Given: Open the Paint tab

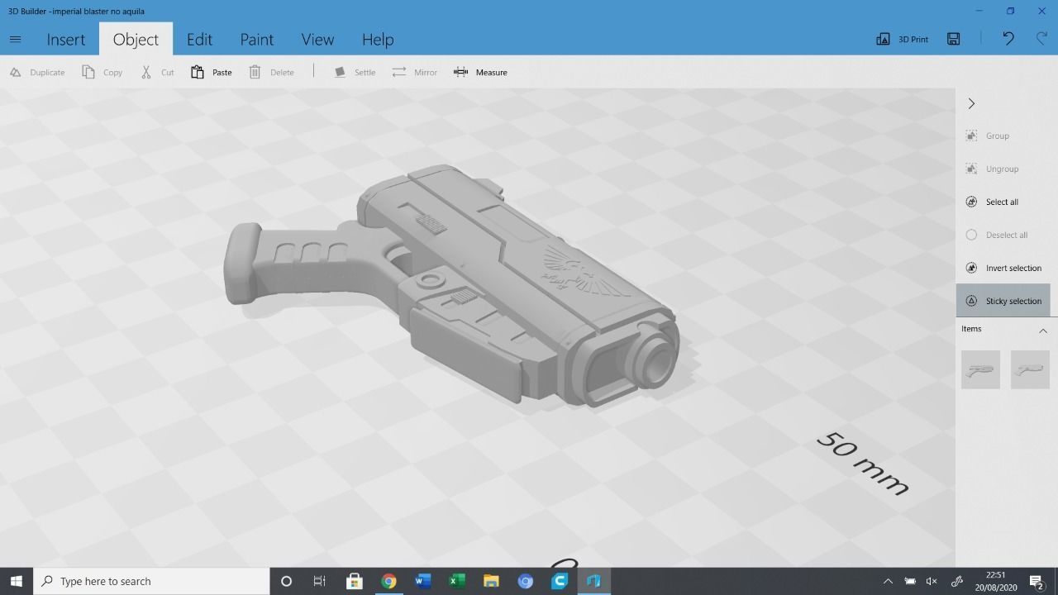Looking at the screenshot, I should pos(256,39).
